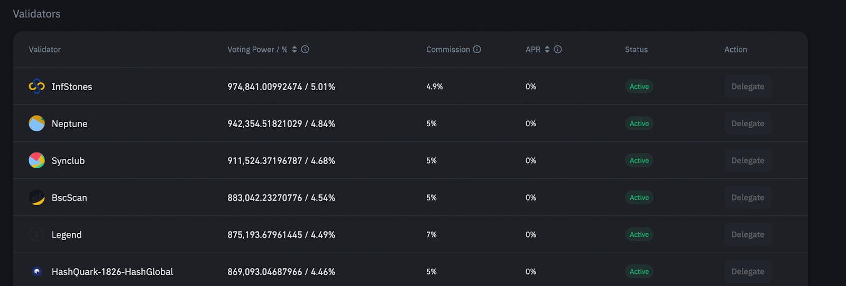846x286 pixels.
Task: Click the Active status badge for Legend
Action: click(x=639, y=234)
